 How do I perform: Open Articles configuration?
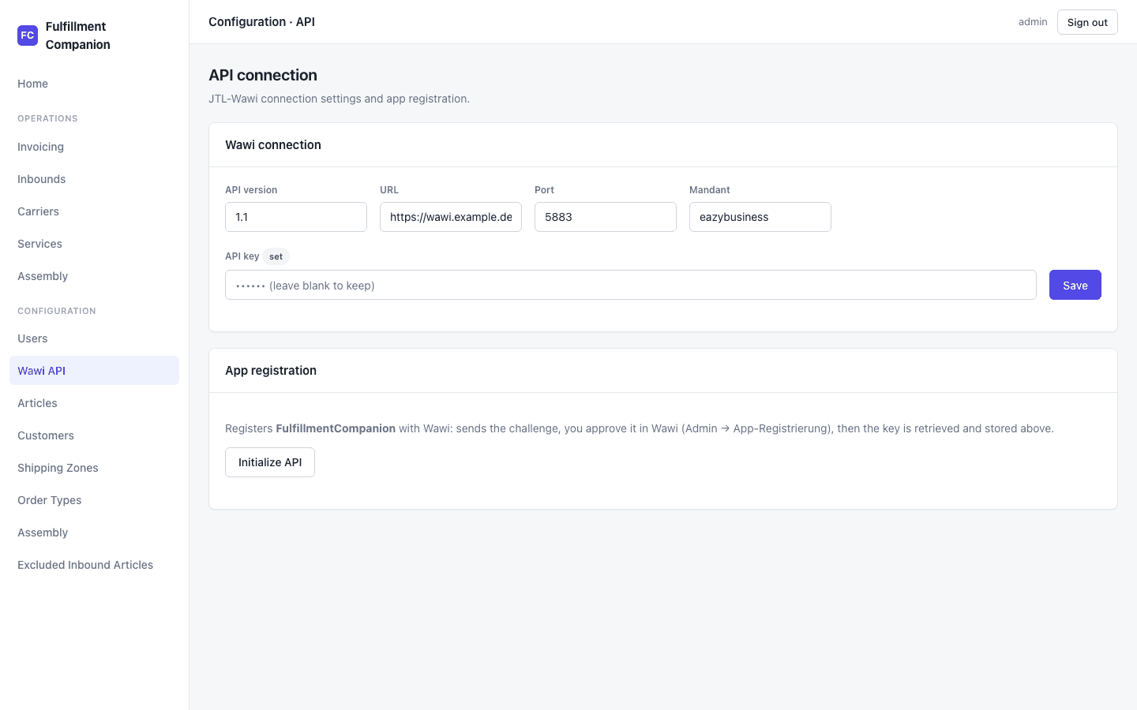(x=94, y=403)
